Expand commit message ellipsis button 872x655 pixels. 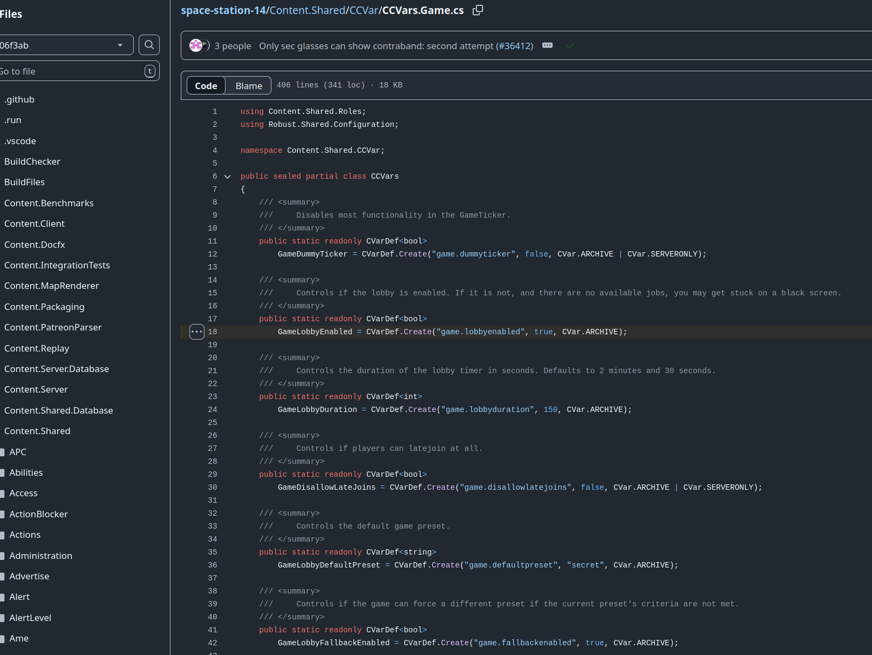(x=547, y=45)
